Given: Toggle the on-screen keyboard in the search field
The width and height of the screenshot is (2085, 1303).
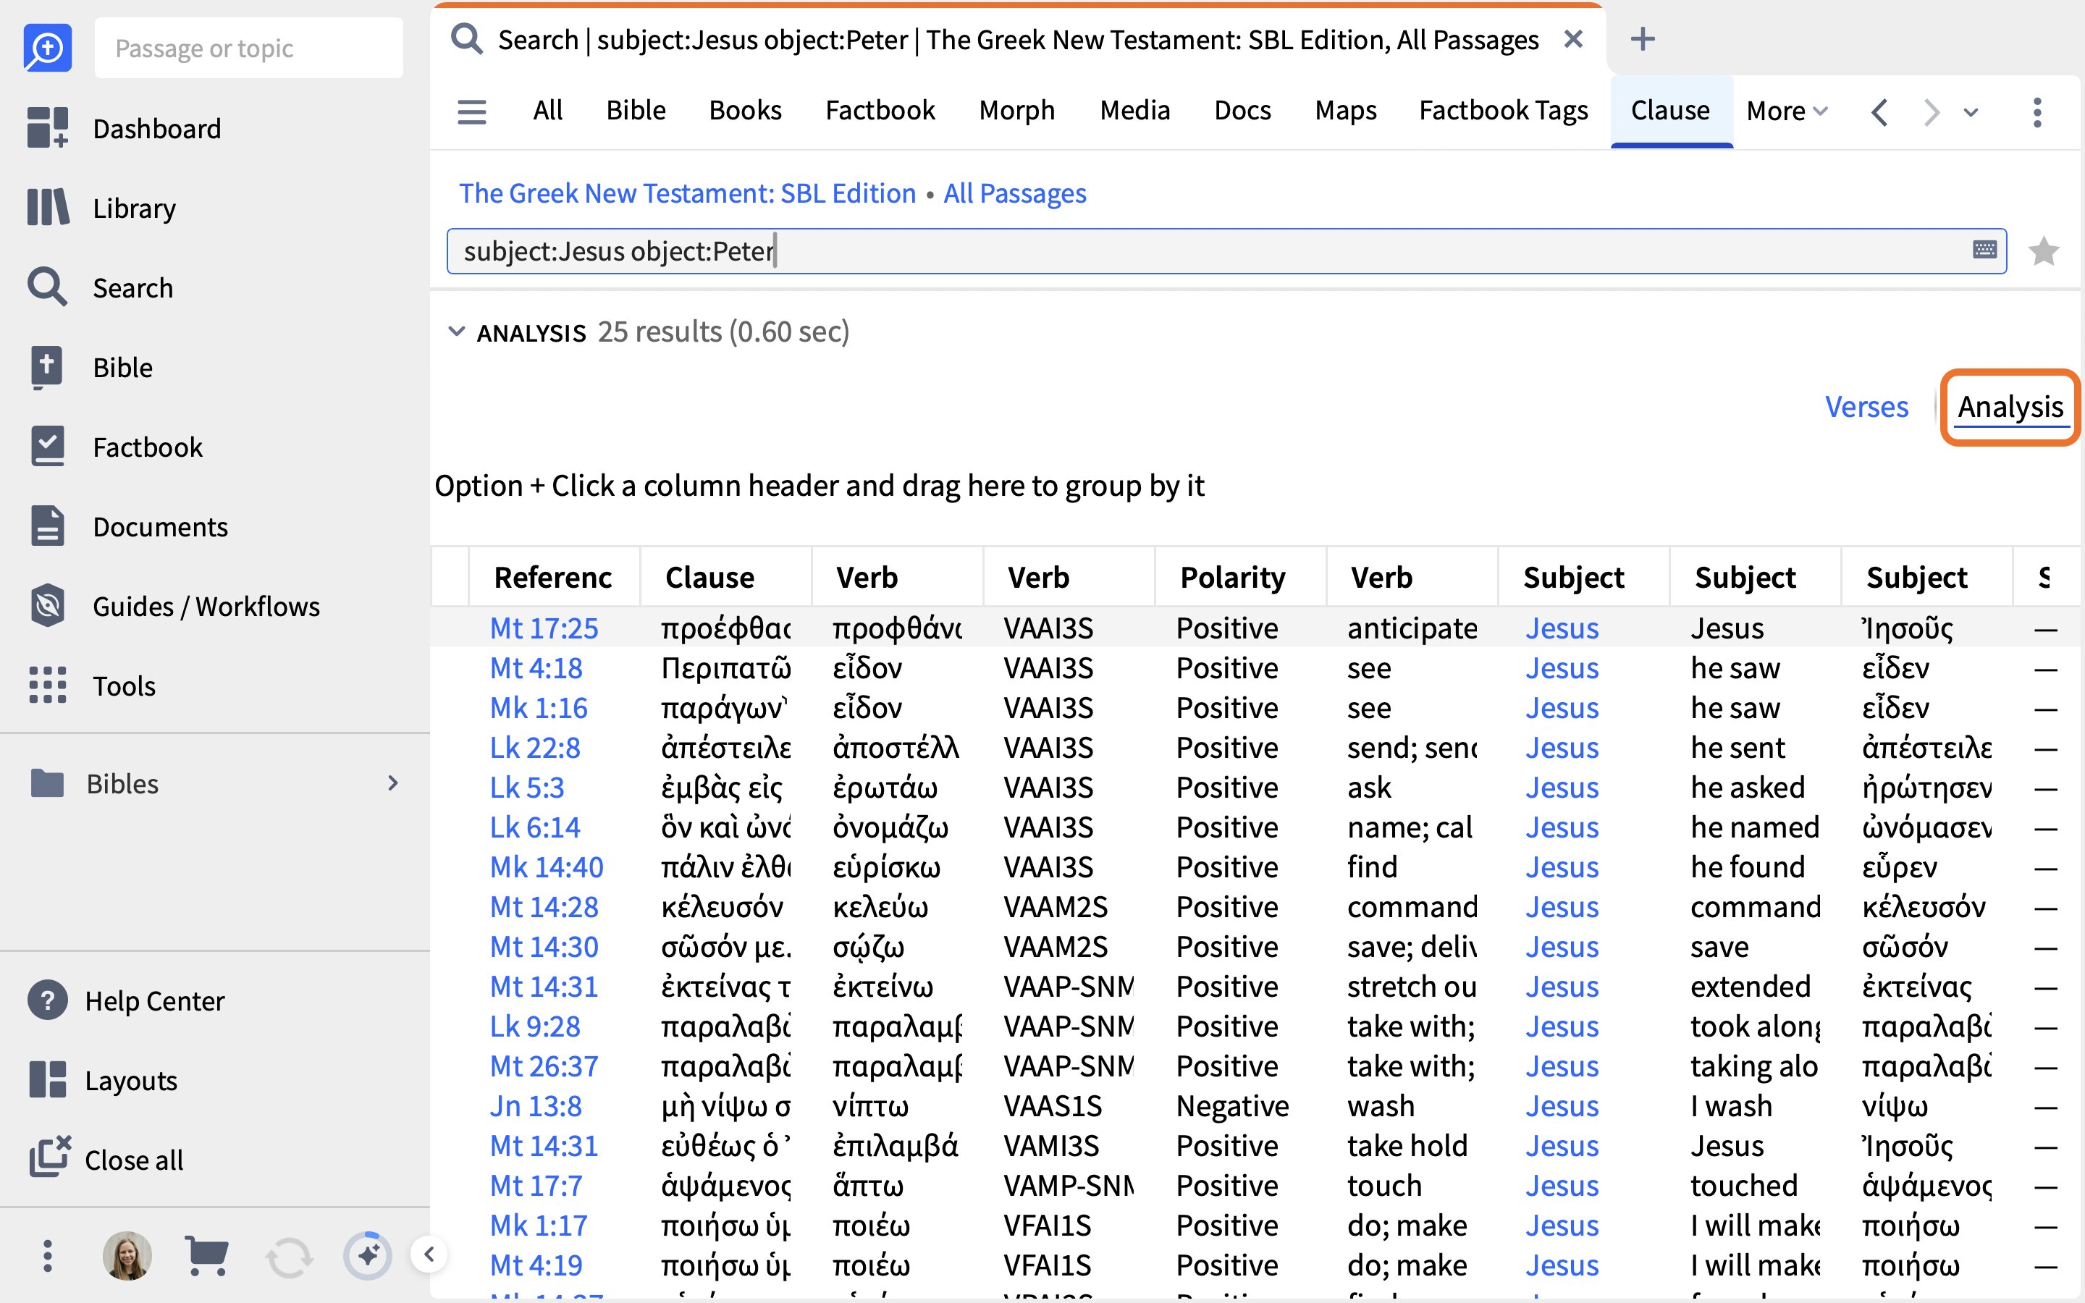Looking at the screenshot, I should click(x=1984, y=250).
